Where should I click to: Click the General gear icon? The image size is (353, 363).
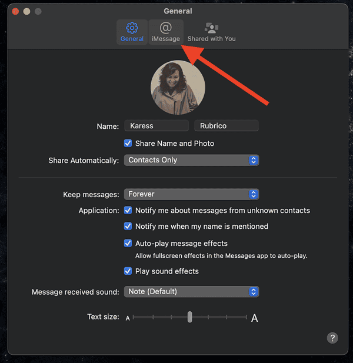(x=132, y=28)
